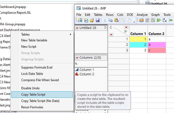Click the Fit Y by X icon
Viewport: 174px width, 113px height.
(x=164, y=20)
